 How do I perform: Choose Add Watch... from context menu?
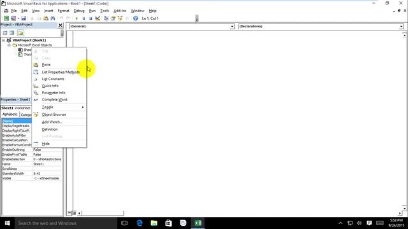(59, 122)
